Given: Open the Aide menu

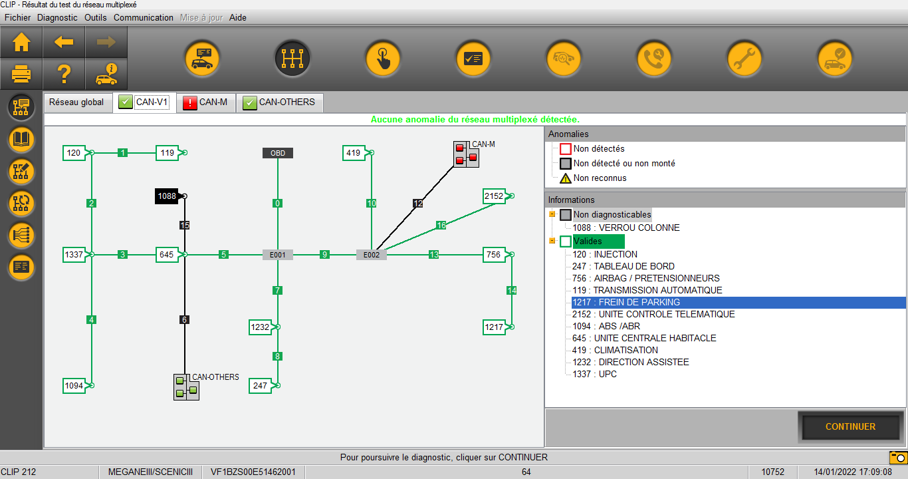Looking at the screenshot, I should [238, 17].
